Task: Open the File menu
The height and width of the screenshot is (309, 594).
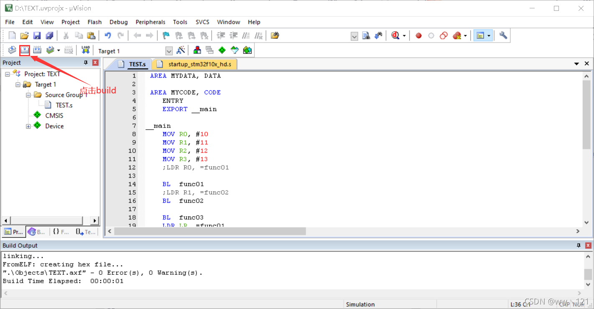Action: 10,22
